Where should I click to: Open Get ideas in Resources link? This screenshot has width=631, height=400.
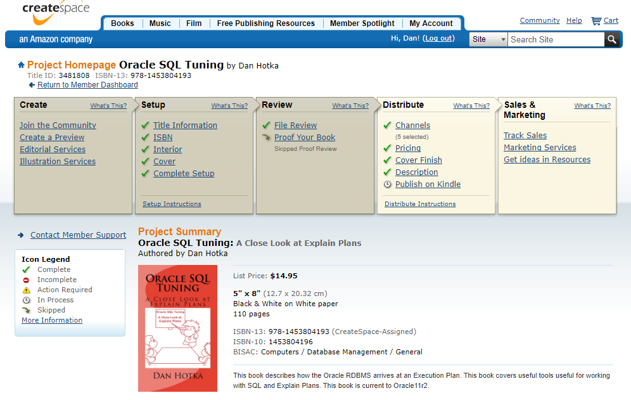[547, 160]
